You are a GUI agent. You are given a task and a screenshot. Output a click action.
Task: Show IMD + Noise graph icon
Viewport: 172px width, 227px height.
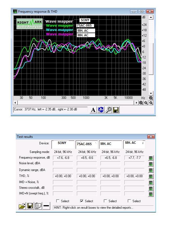click(x=151, y=182)
